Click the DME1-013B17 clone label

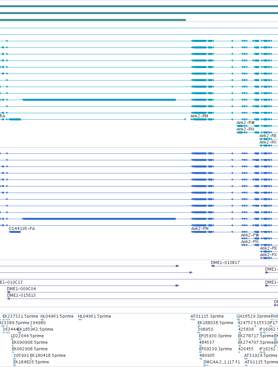pos(225,263)
